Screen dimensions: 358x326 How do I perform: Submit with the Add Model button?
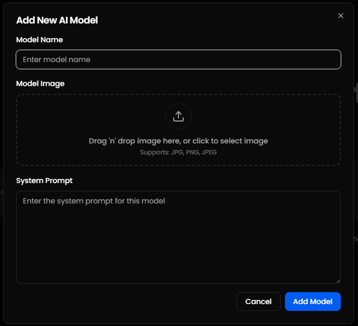313,301
